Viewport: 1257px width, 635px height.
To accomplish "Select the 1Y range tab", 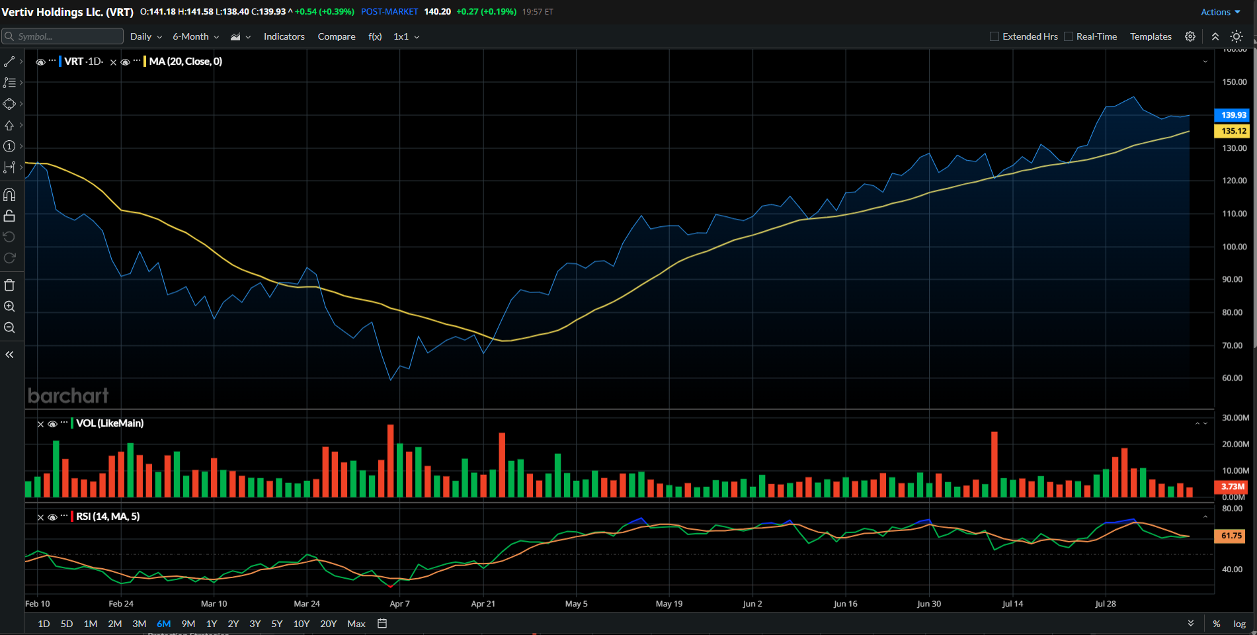I will tap(212, 624).
